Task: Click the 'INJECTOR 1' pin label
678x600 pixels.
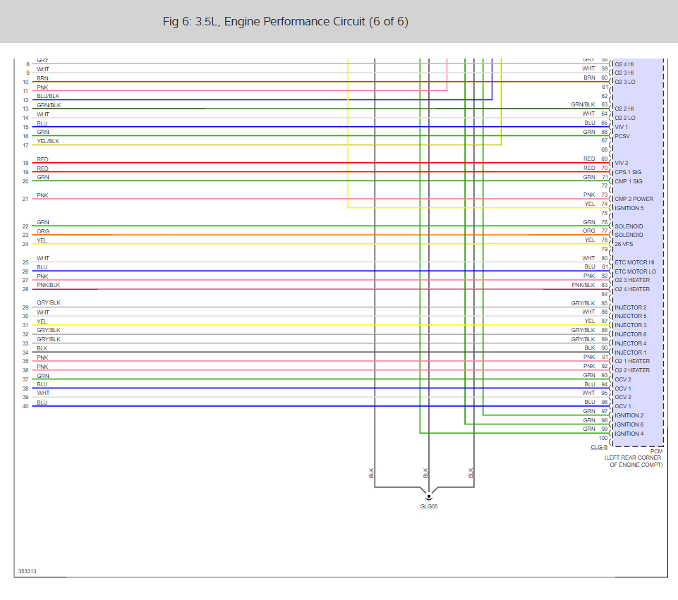Action: (x=631, y=353)
